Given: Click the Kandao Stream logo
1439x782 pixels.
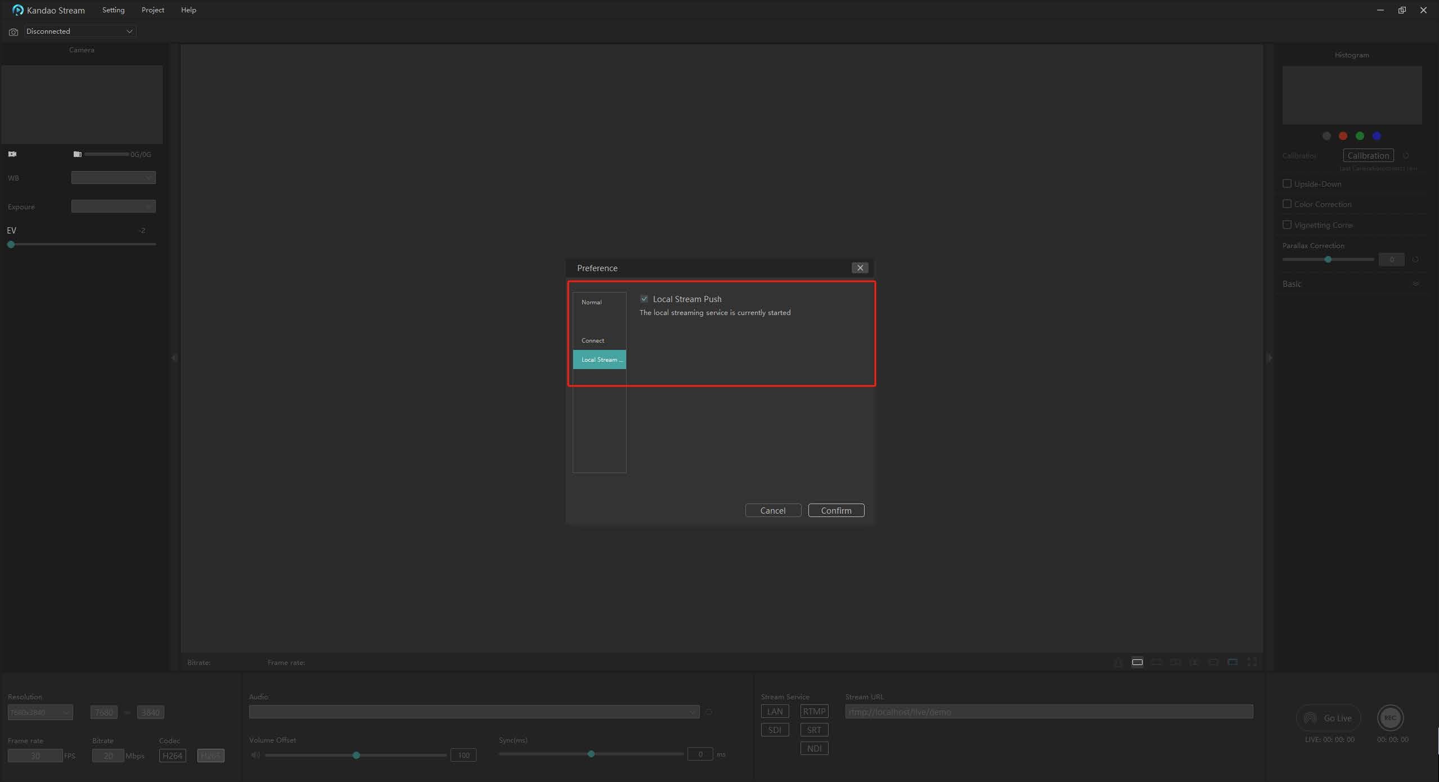Looking at the screenshot, I should [17, 10].
